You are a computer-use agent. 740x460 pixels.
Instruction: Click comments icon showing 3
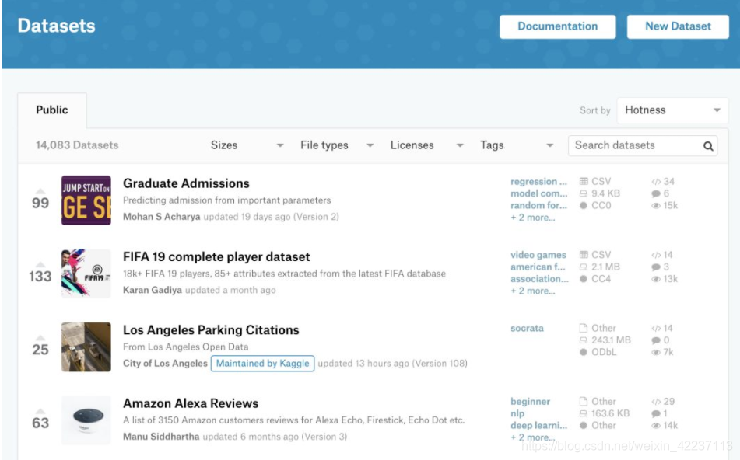pyautogui.click(x=656, y=267)
